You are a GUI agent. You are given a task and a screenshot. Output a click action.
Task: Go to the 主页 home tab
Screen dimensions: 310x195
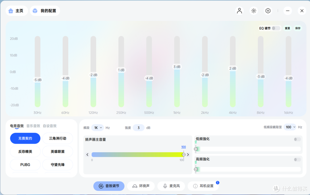17,11
